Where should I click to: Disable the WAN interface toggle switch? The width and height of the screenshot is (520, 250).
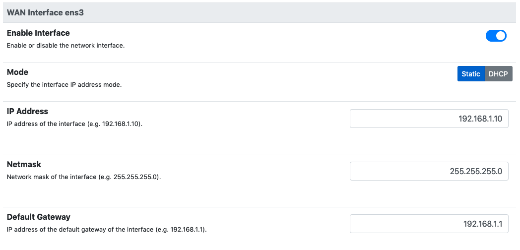point(496,36)
